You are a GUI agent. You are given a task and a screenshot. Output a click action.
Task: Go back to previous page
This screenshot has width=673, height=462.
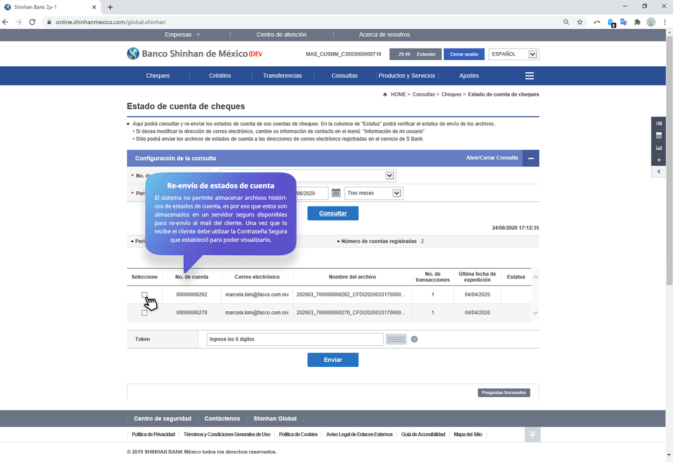tap(5, 22)
